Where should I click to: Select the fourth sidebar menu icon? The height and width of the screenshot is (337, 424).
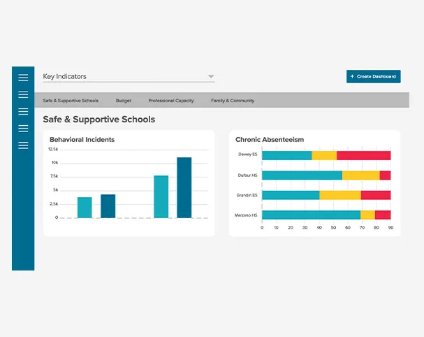(x=23, y=129)
